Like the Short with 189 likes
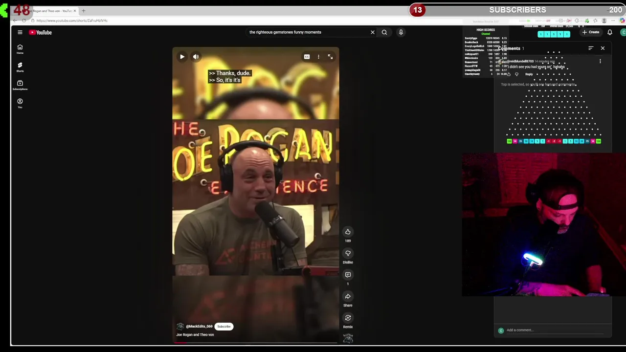 (348, 232)
